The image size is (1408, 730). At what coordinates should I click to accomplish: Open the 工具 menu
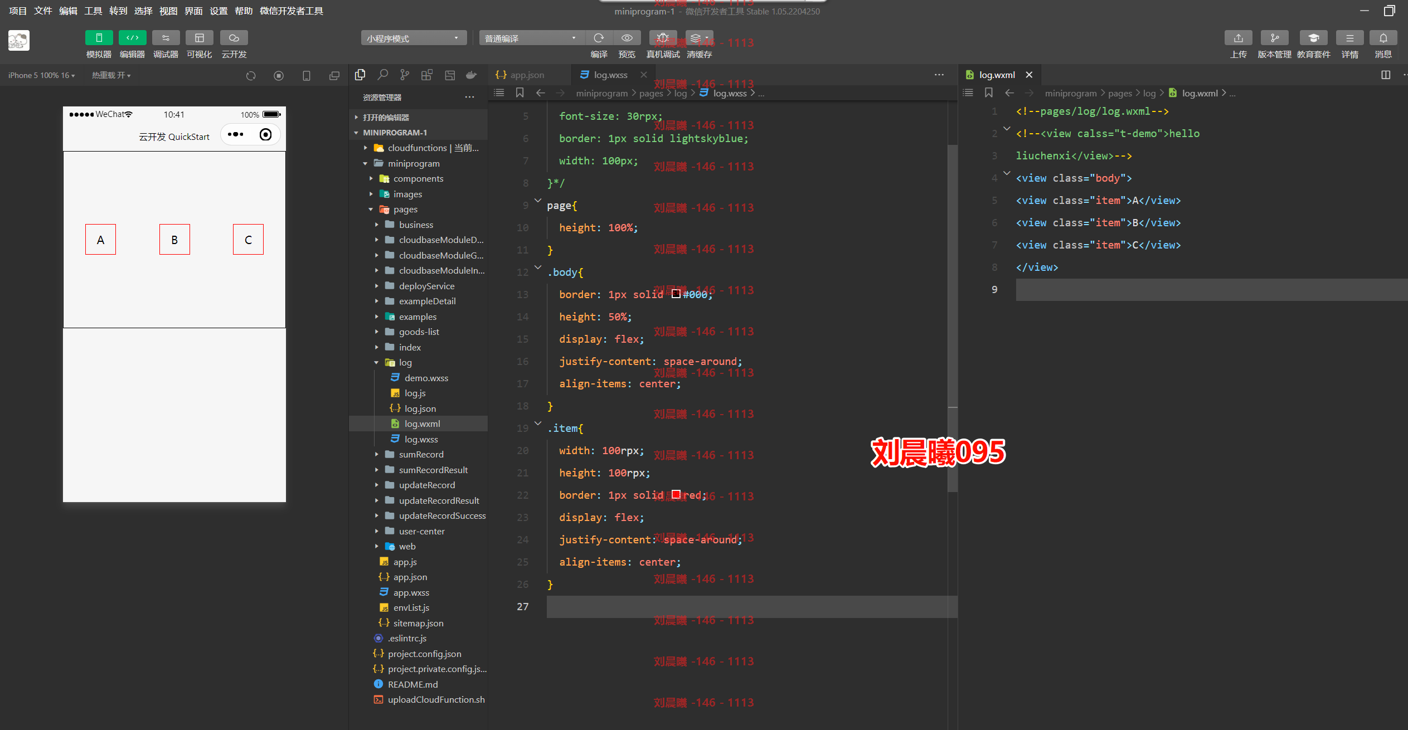tap(93, 11)
